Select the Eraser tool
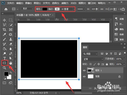The width and height of the screenshot is (127, 95). coord(11,44)
